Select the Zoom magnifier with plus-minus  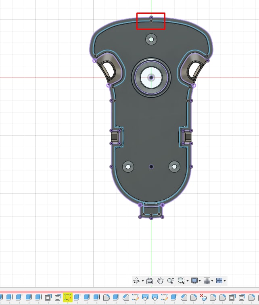[171, 281]
